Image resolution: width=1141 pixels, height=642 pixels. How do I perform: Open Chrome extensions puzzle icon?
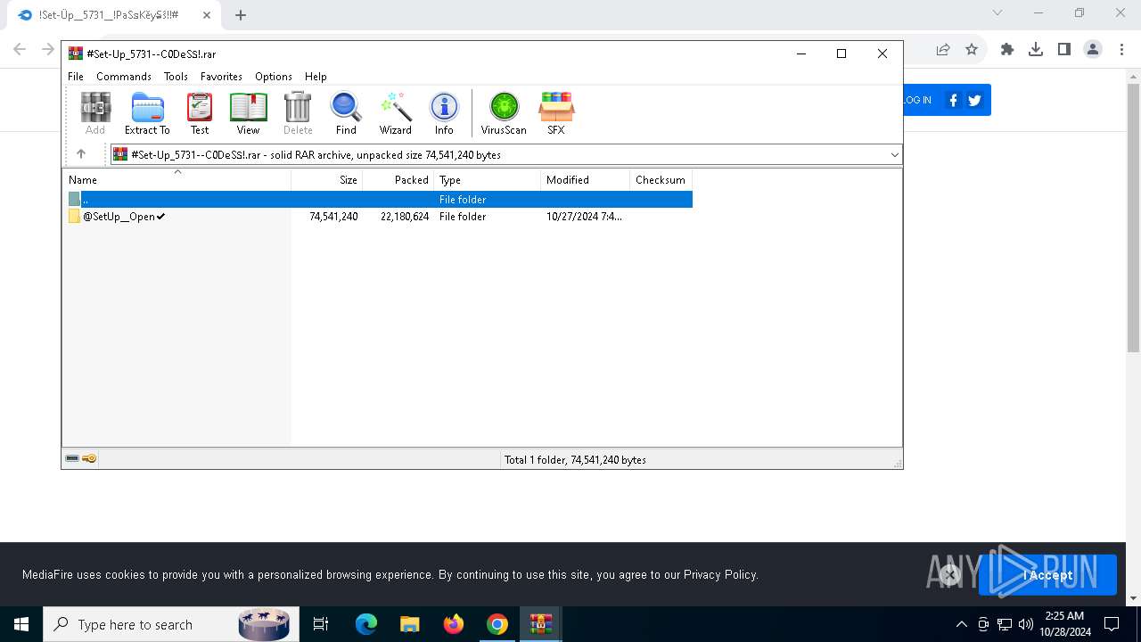point(1007,50)
